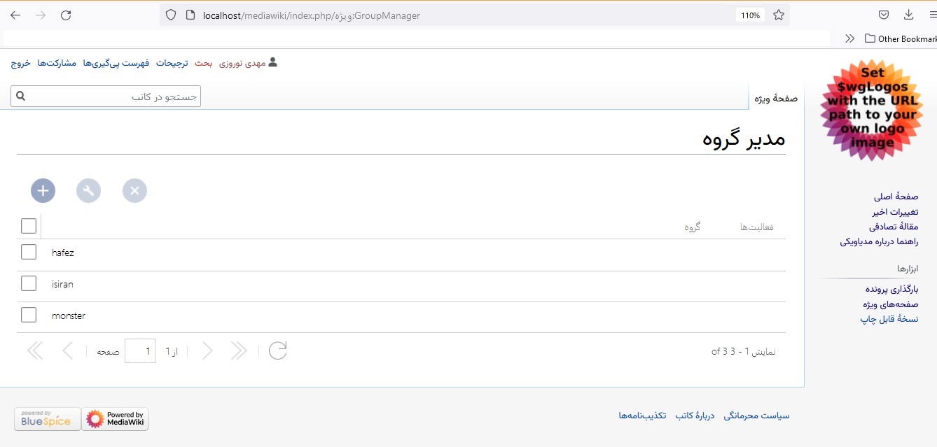This screenshot has height=447, width=937.
Task: Click the فعالیت‌ها column header
Action: [x=756, y=227]
